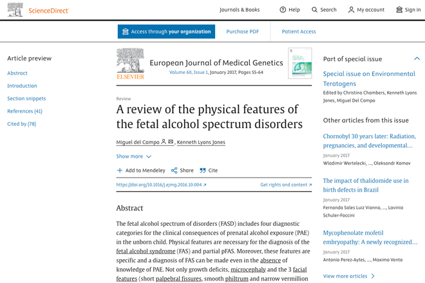Image resolution: width=425 pixels, height=283 pixels.
Task: Open Purchase PDF link
Action: (x=243, y=32)
